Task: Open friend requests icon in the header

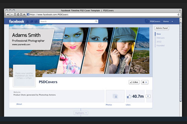Action: point(27,21)
